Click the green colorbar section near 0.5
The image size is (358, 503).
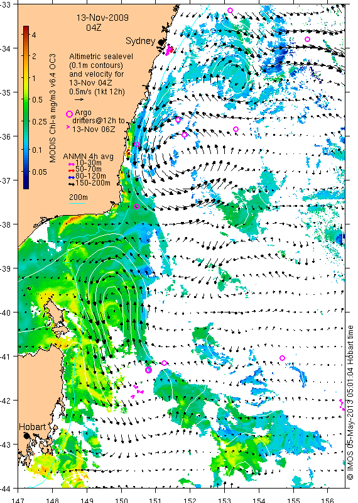coord(26,99)
